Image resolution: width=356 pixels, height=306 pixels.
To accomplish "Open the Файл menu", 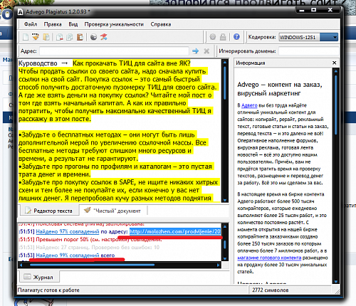I will 31,24.
